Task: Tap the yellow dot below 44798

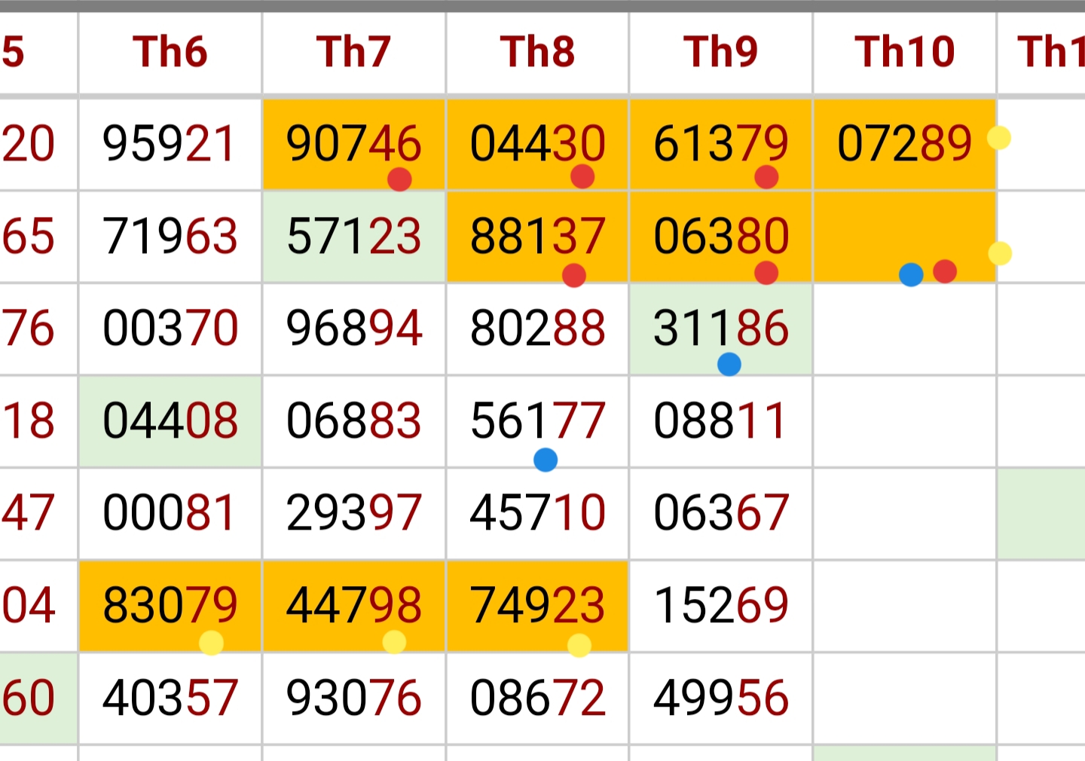Action: [x=394, y=642]
